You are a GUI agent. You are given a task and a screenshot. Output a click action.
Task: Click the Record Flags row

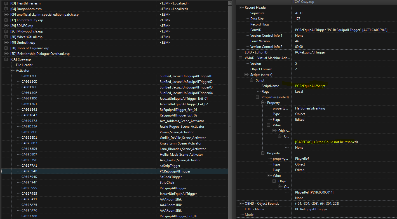click(x=260, y=24)
